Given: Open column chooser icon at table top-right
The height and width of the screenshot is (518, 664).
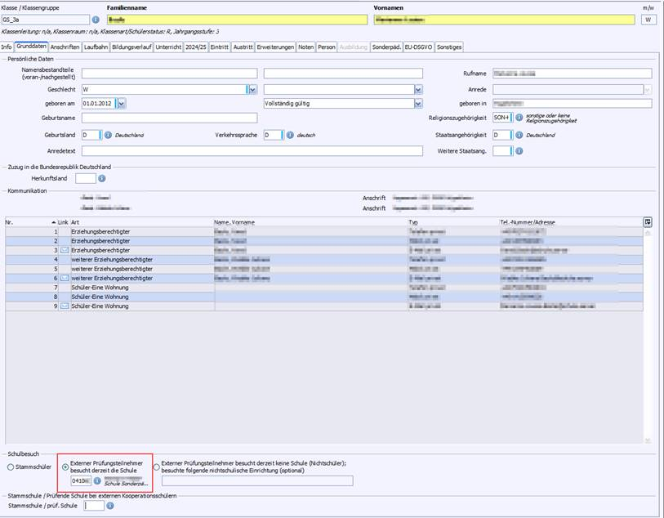Looking at the screenshot, I should coord(648,221).
